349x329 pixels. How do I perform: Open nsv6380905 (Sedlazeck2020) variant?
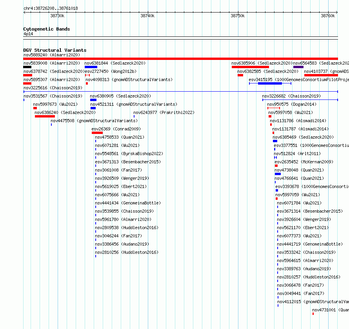tap(120, 96)
